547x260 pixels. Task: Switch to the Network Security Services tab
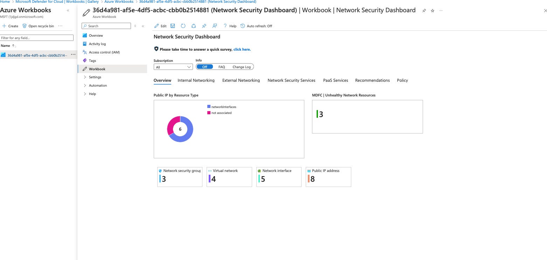[x=291, y=80]
